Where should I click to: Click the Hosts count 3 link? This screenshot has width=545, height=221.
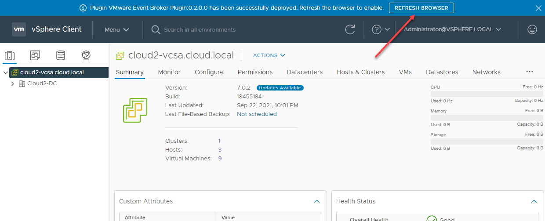point(220,150)
